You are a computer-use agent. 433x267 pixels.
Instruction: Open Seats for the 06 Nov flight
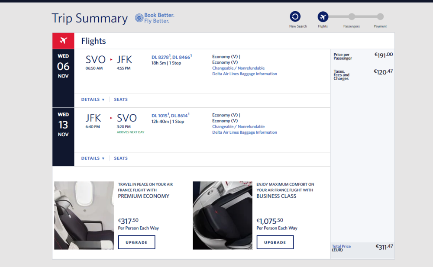[121, 100]
